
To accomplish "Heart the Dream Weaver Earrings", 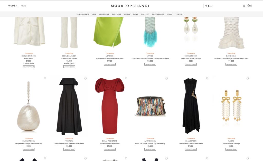I will tap(248, 78).
